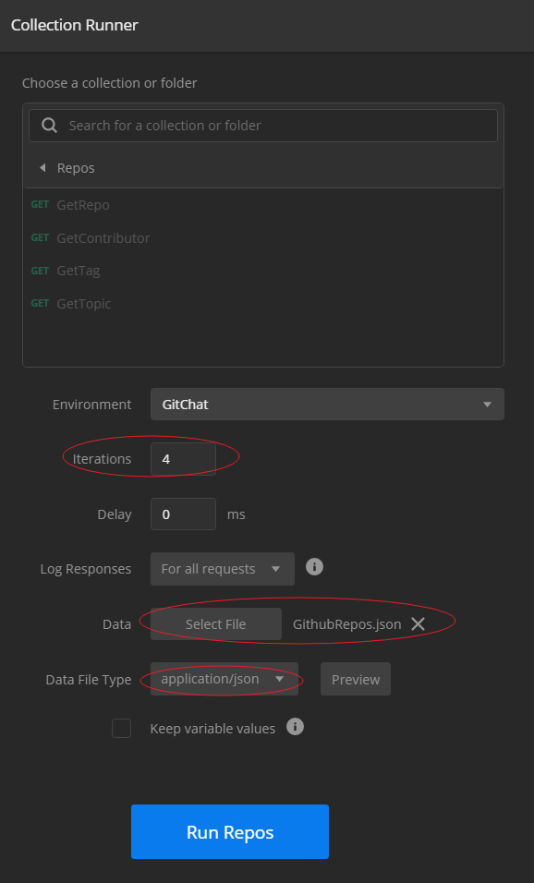This screenshot has height=883, width=534.
Task: Open the GitChat environment dropdown
Action: click(x=327, y=405)
